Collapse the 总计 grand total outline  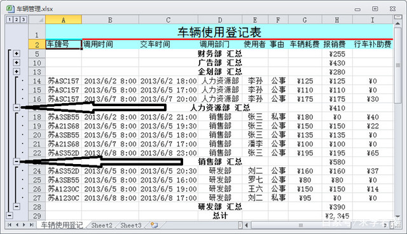point(10,216)
